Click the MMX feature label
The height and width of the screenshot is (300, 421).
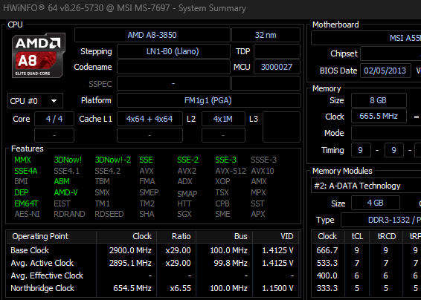22,160
